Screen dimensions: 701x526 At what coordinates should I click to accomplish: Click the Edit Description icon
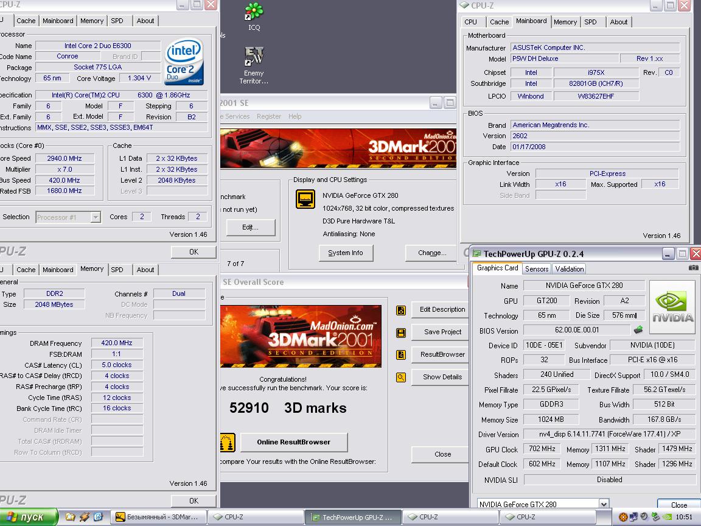pyautogui.click(x=401, y=310)
